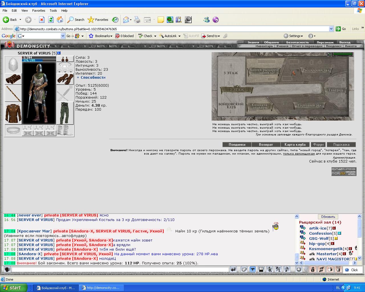The image size is (365, 292).
Task: Open the AutoLink dropdown arrow
Action: 179,36
